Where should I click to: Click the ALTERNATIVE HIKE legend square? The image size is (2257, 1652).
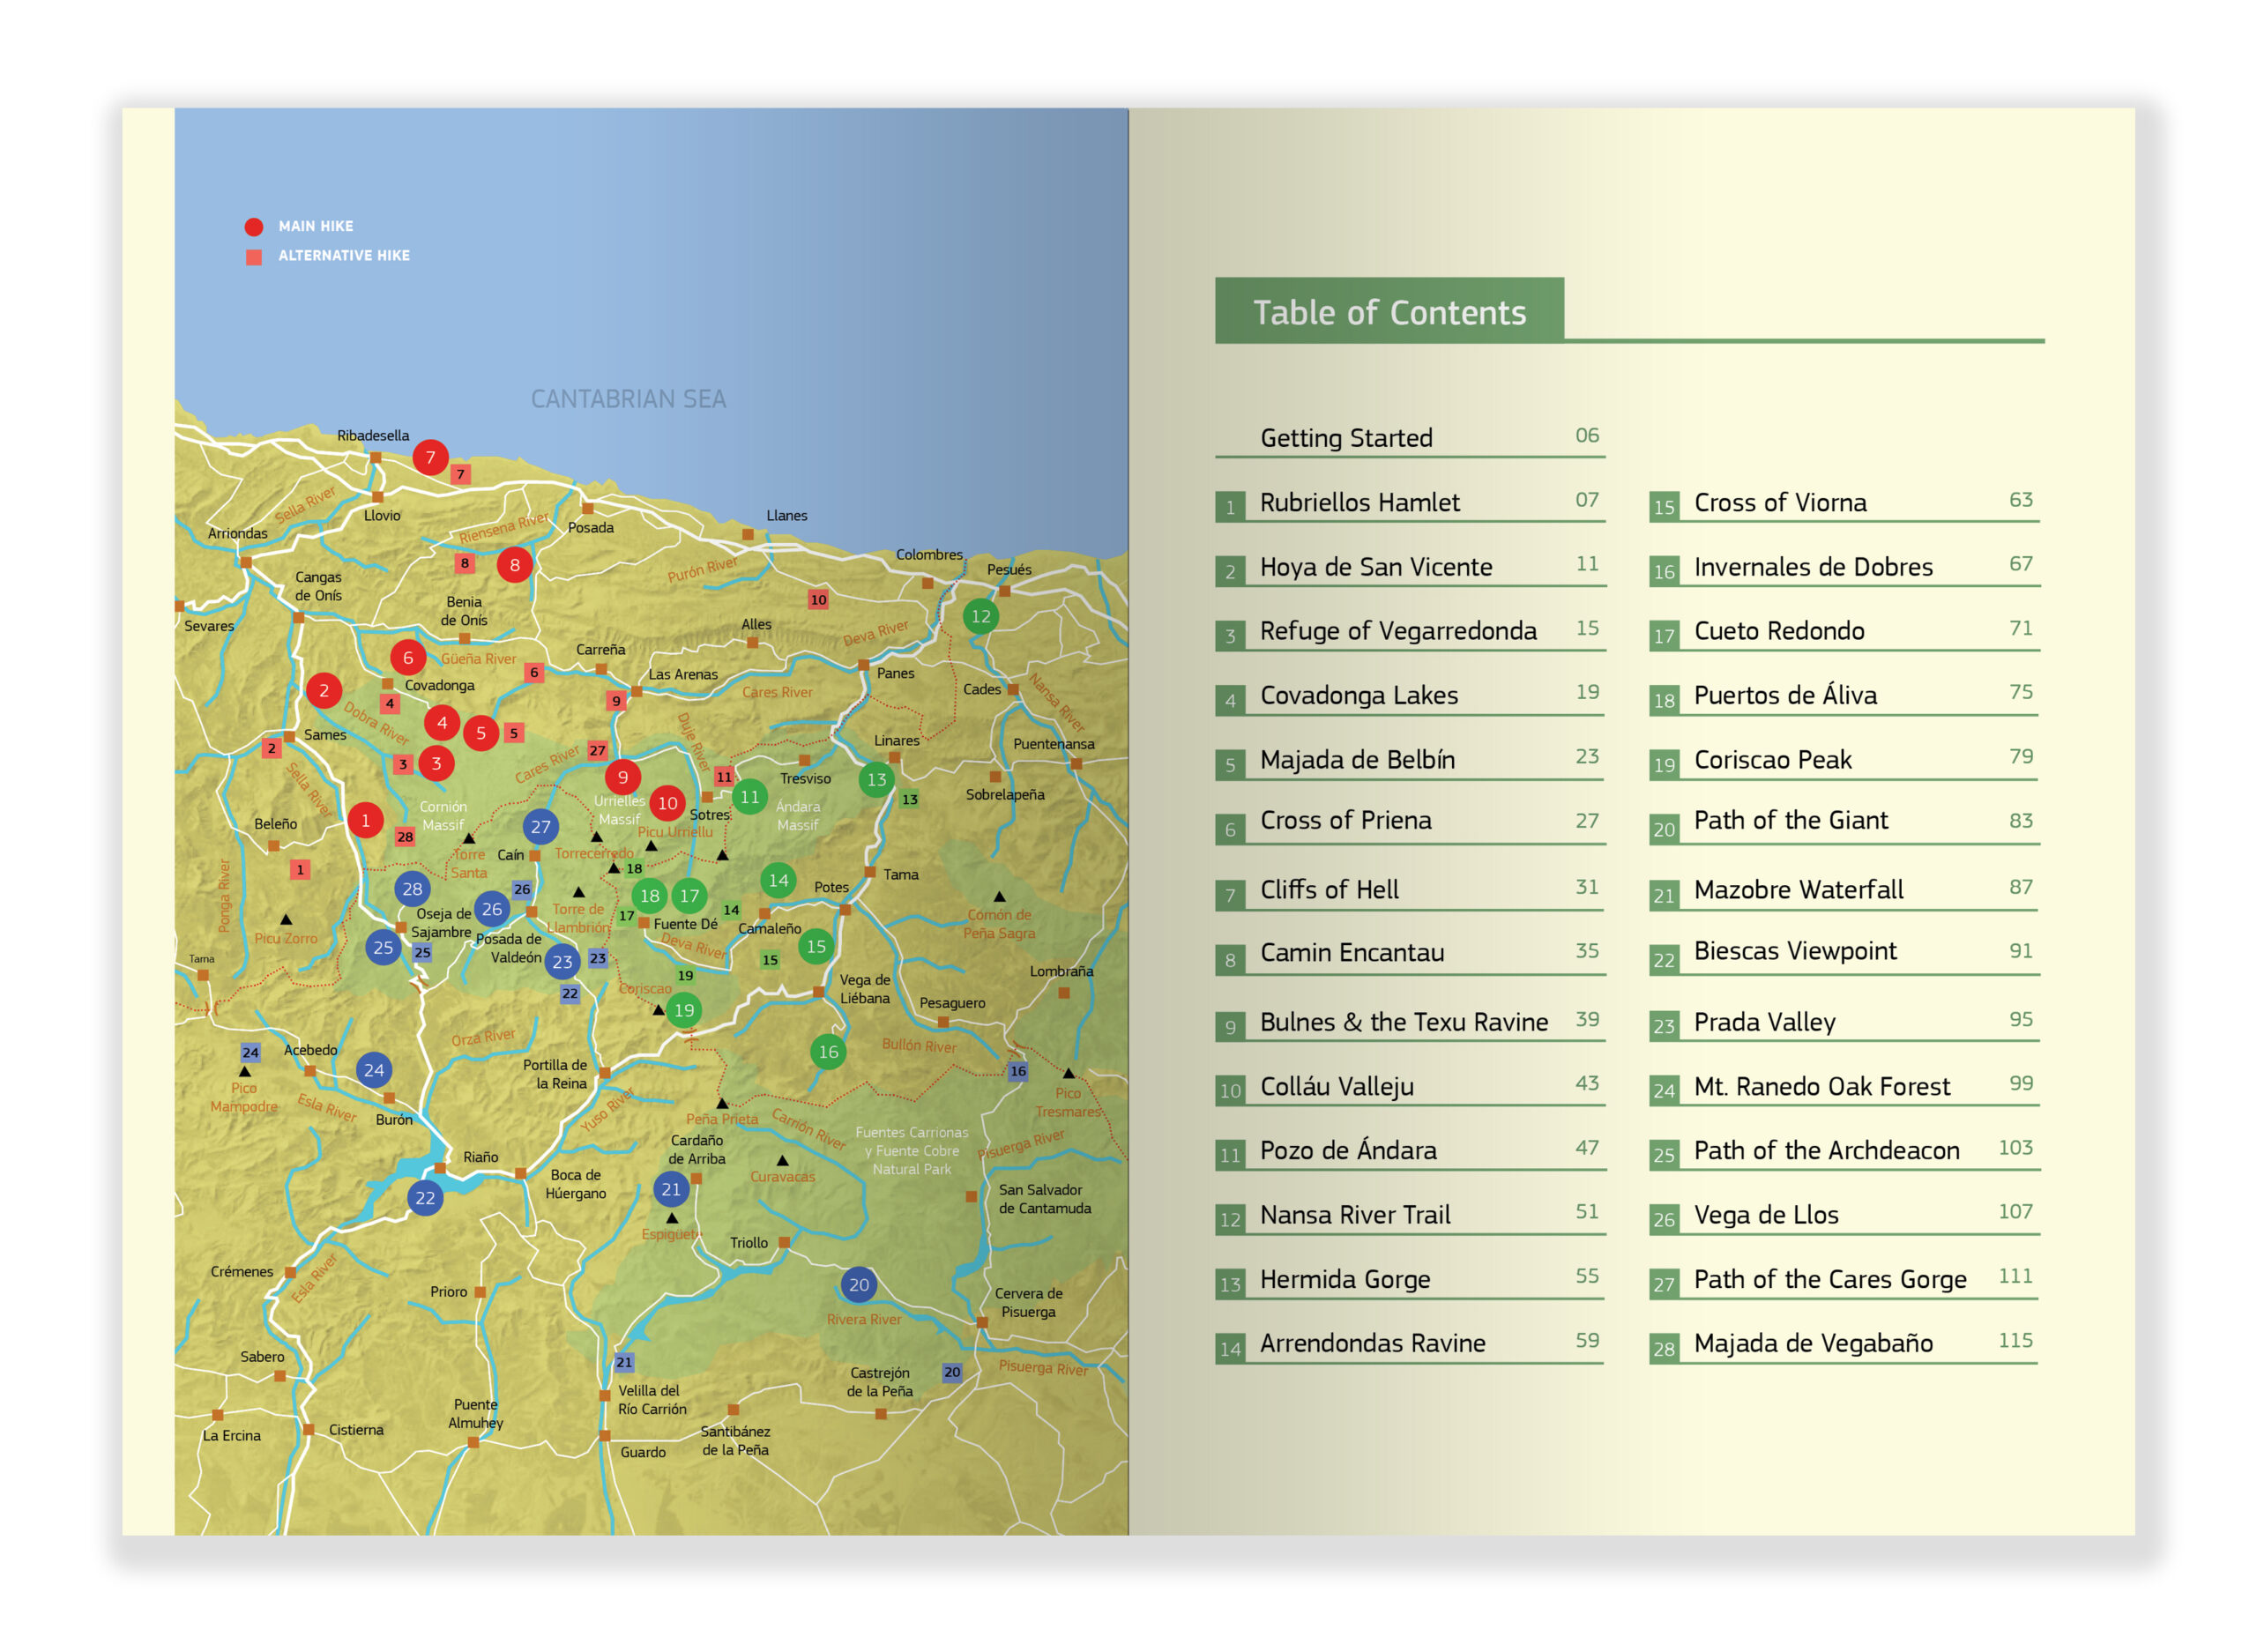(x=254, y=257)
